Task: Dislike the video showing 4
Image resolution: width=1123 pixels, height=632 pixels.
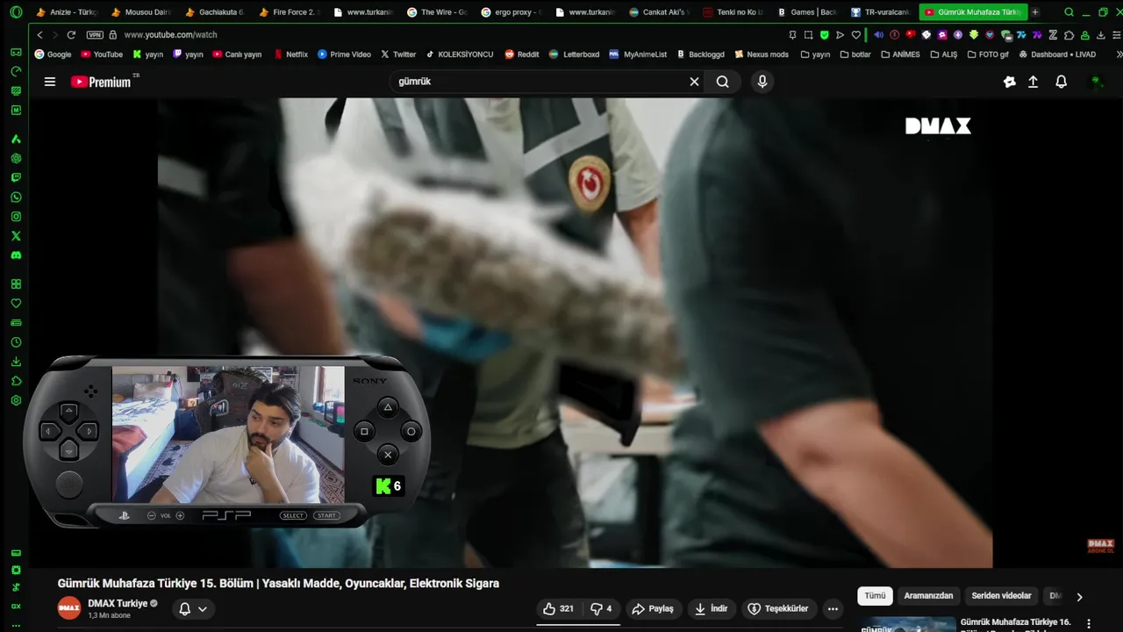Action: pyautogui.click(x=602, y=608)
